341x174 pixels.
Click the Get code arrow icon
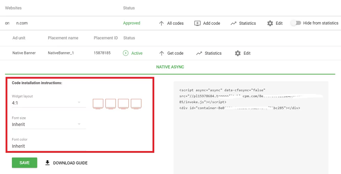click(162, 53)
